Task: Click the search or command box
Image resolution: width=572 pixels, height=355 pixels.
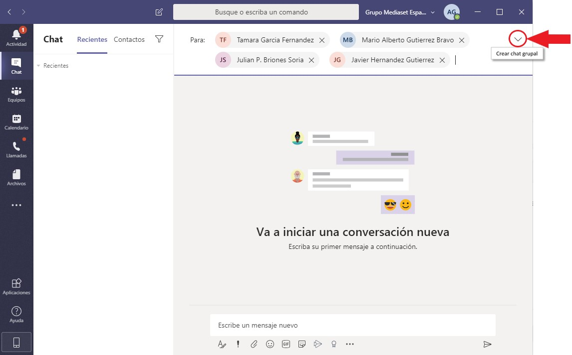Action: [x=266, y=12]
